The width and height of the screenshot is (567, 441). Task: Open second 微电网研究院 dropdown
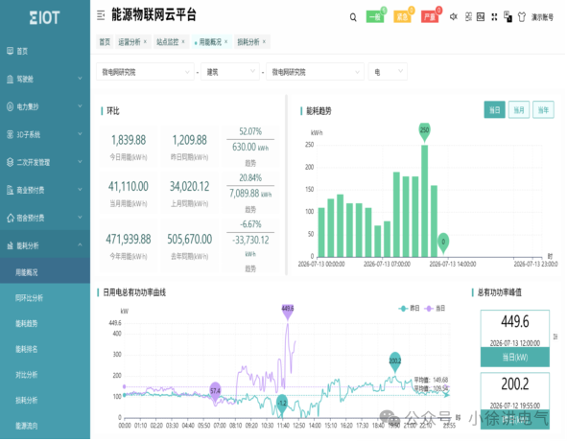(315, 72)
